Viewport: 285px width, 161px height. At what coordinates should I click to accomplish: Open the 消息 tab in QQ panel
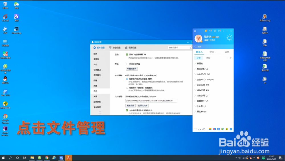[227, 52]
